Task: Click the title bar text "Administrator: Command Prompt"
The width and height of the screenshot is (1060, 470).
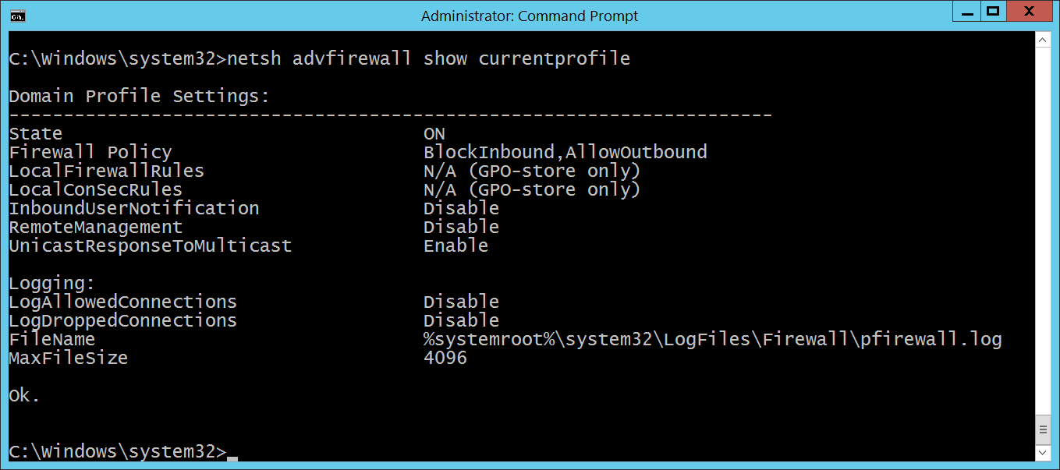Action: [x=530, y=16]
